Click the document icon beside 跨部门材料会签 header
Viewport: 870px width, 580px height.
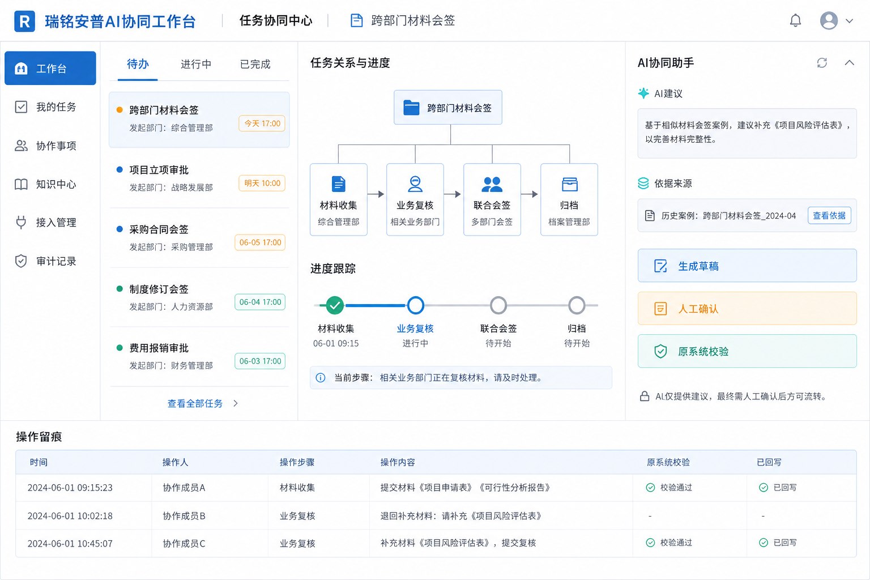[357, 21]
